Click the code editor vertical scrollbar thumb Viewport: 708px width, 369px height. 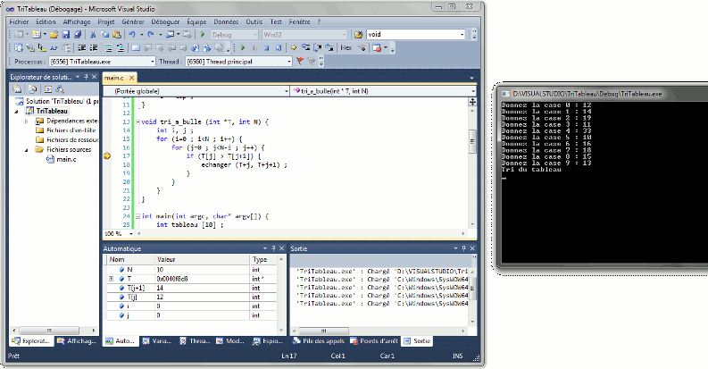pyautogui.click(x=472, y=141)
